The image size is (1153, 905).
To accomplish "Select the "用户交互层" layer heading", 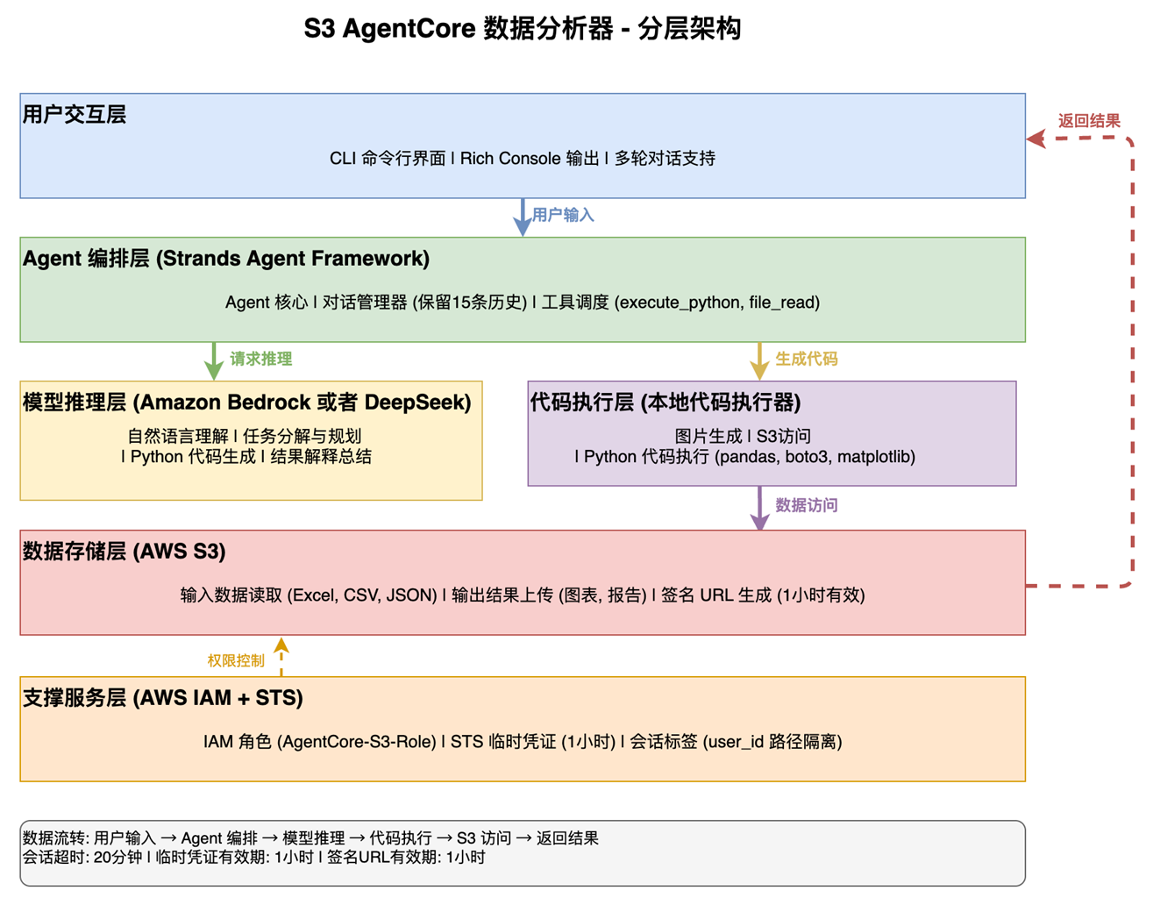I will (x=75, y=115).
